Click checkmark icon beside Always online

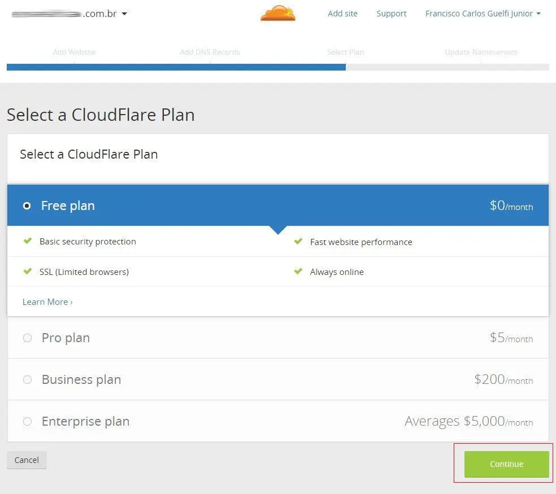298,272
